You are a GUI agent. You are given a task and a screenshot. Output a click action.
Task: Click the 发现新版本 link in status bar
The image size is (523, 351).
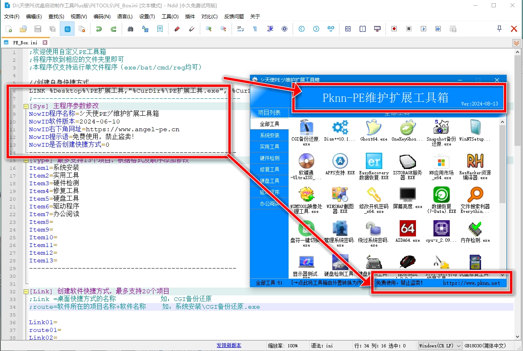click(x=229, y=345)
